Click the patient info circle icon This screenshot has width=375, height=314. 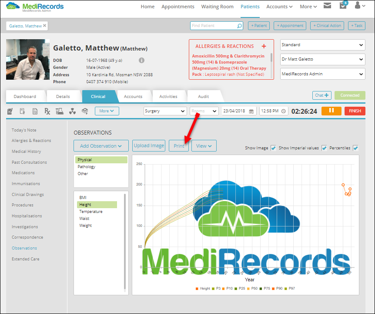tap(141, 60)
